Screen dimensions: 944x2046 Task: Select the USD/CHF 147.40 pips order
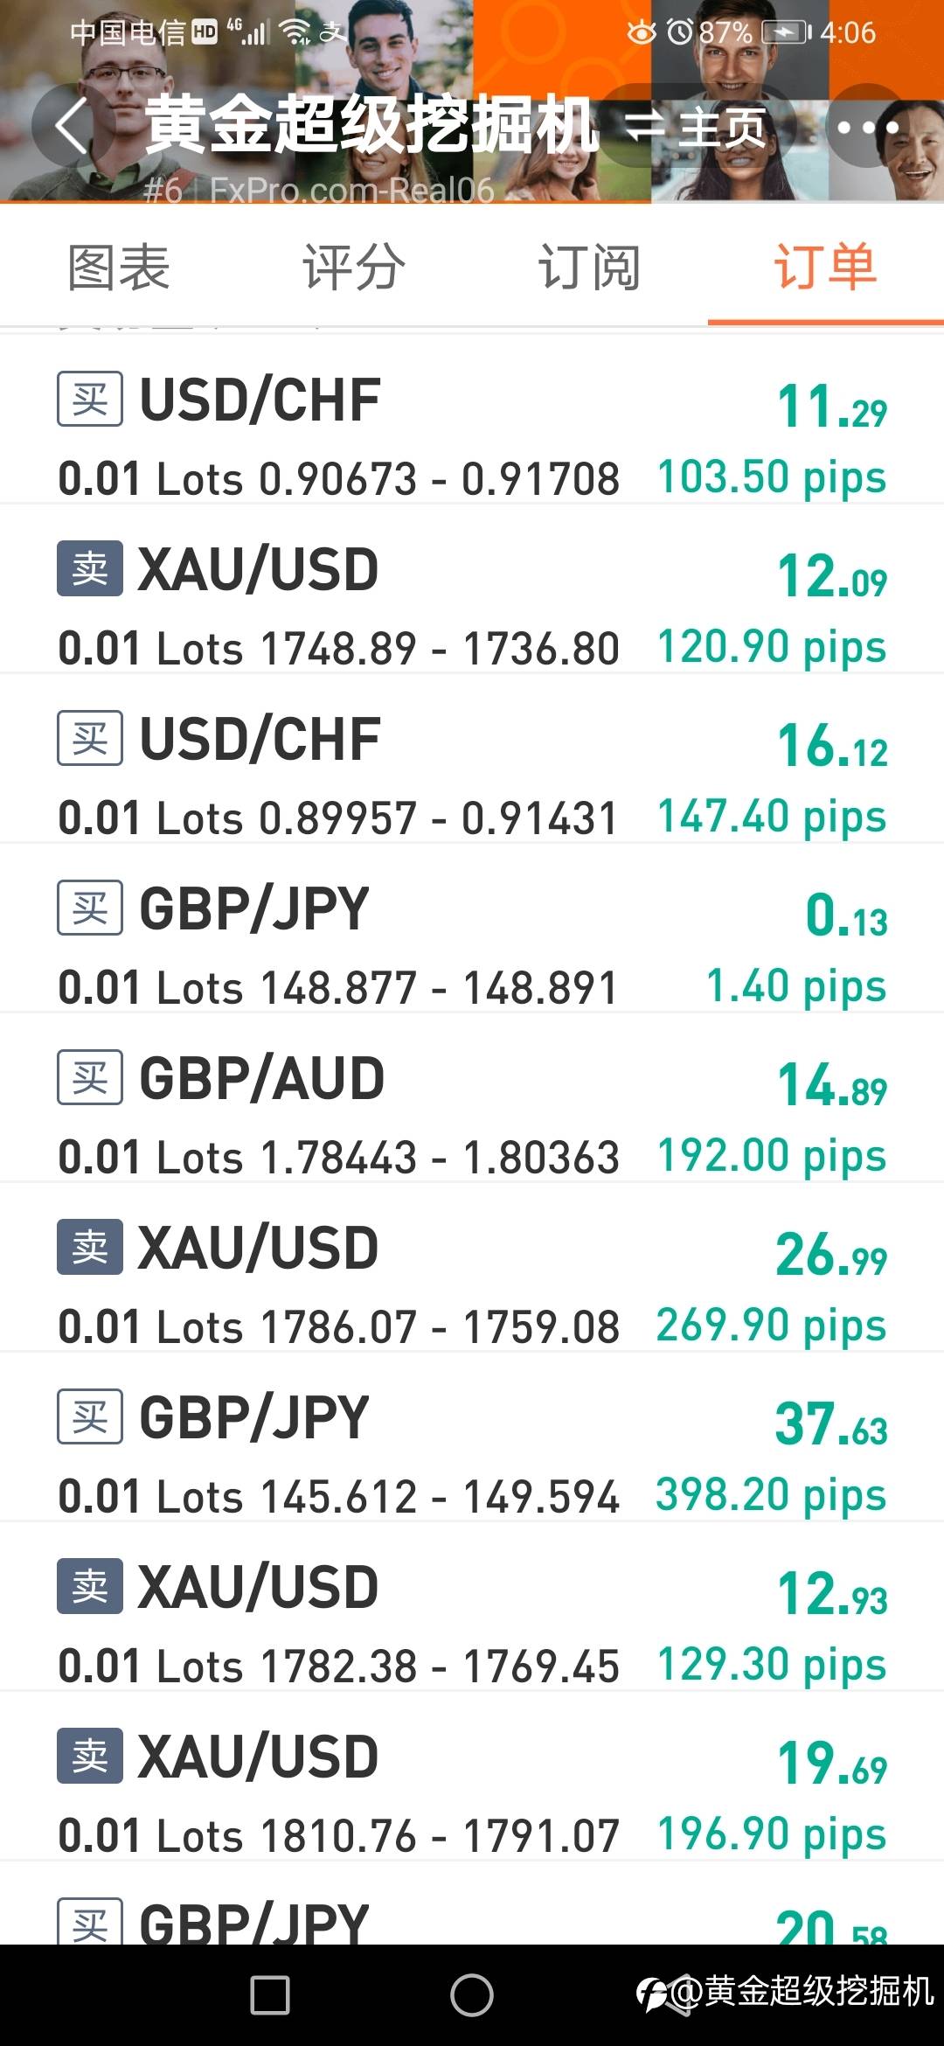pos(472,776)
